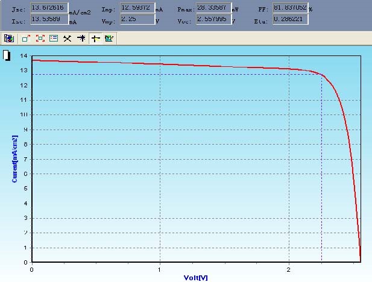Click the Volt[V] x-axis label
This screenshot has height=282, width=372.
pos(195,278)
